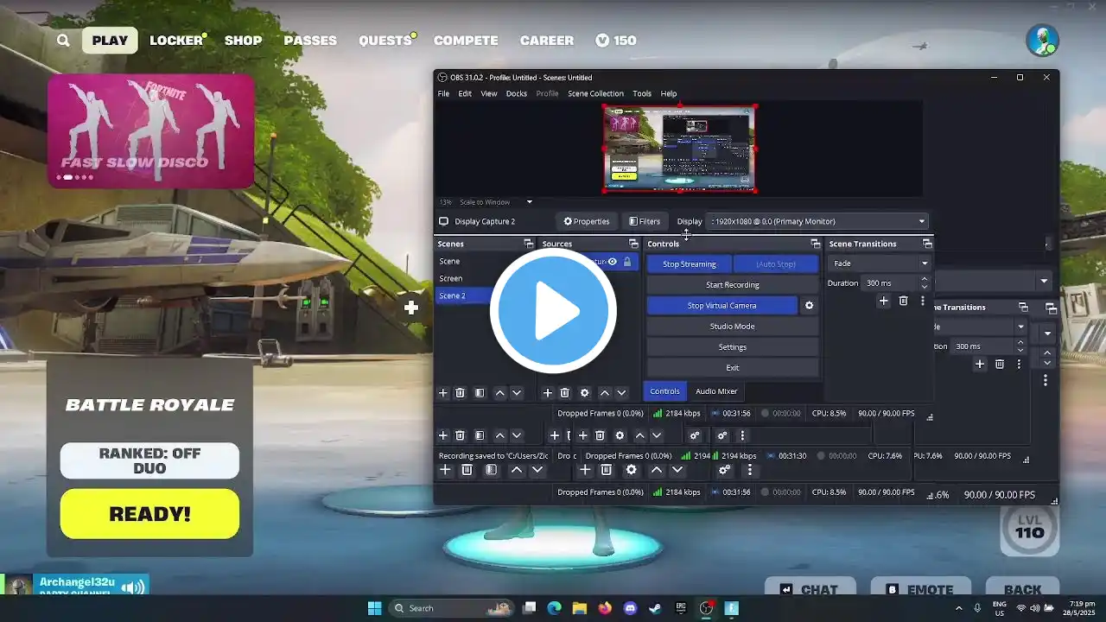Open Steam from the taskbar
The image size is (1106, 622).
(x=655, y=608)
